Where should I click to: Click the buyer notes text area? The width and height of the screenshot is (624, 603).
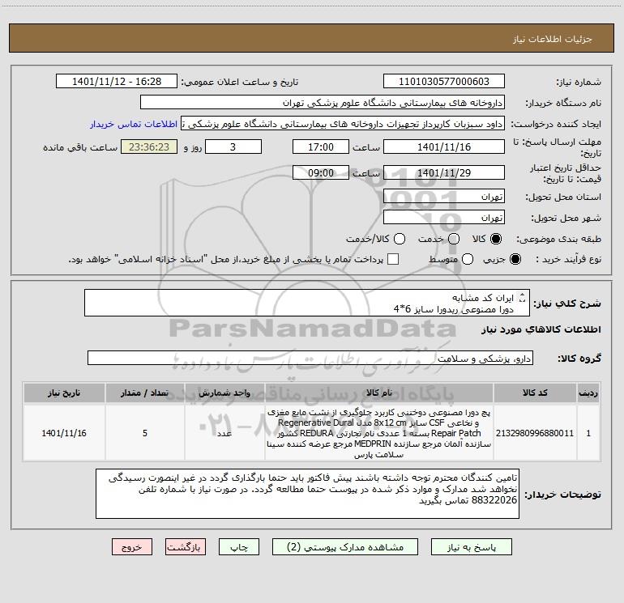coord(307,494)
